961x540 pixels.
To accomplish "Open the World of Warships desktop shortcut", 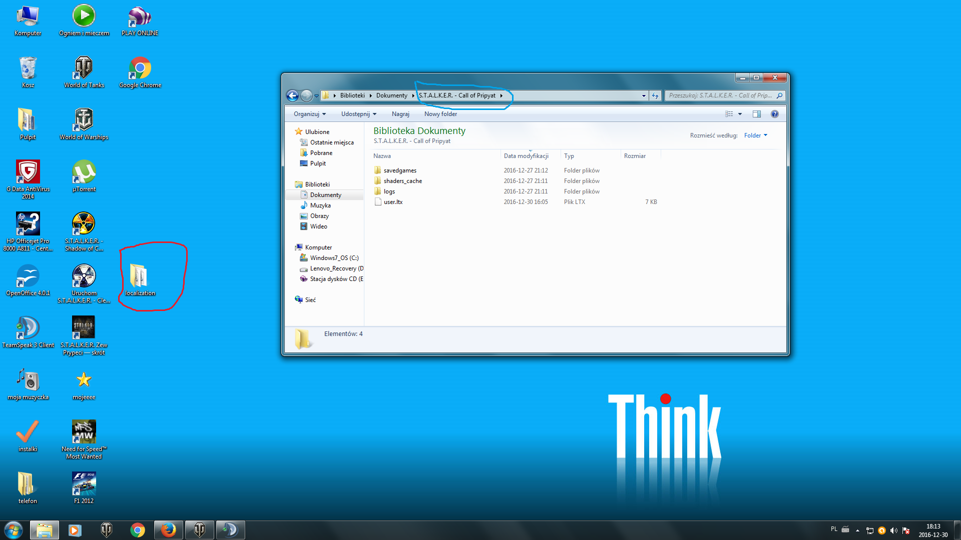I will tap(84, 123).
